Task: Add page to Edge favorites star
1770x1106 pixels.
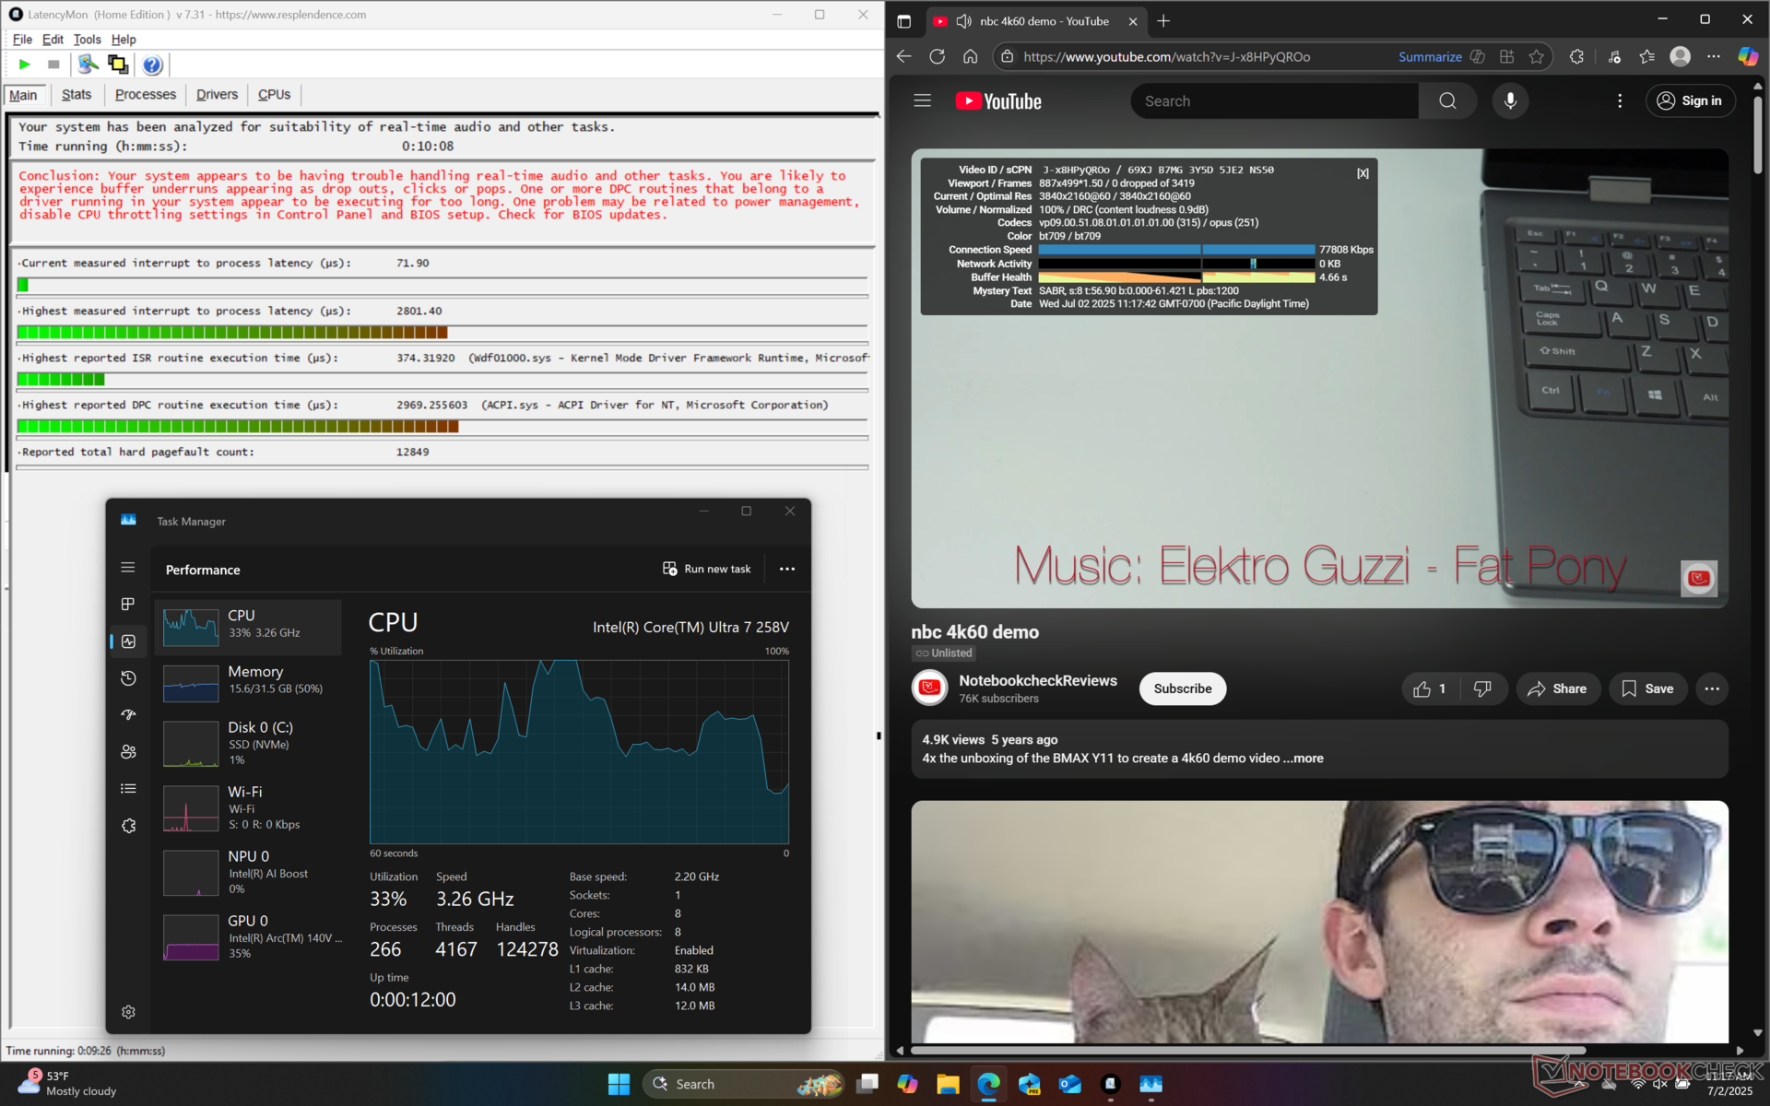Action: point(1536,57)
